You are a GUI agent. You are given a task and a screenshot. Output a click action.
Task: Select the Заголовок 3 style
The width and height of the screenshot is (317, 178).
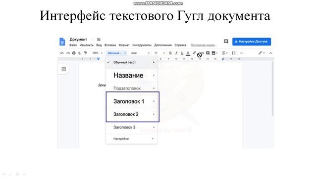[x=131, y=127]
